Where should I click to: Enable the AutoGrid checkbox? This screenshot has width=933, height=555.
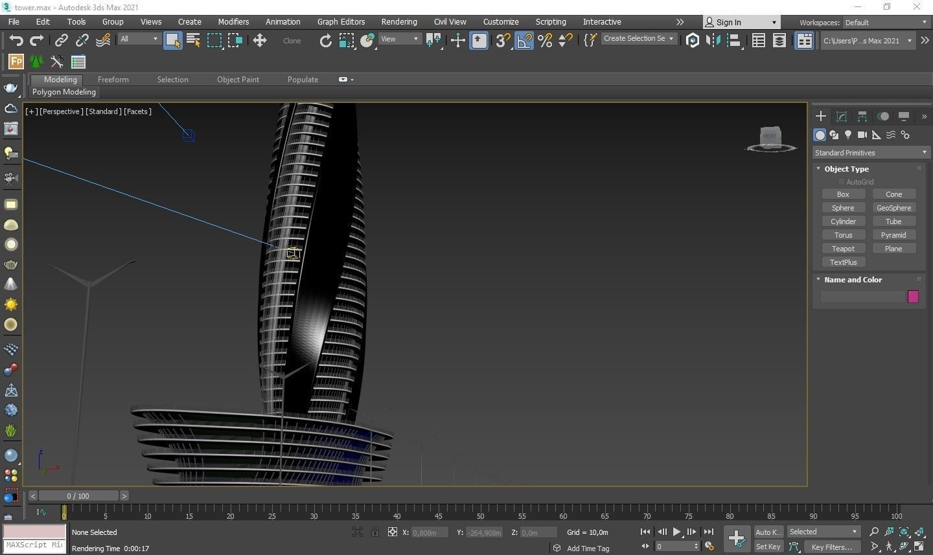point(842,182)
